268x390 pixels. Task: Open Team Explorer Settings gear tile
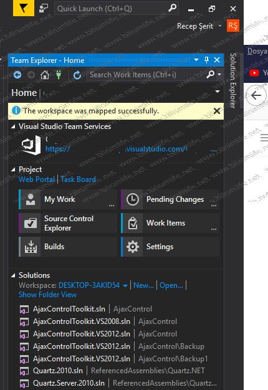pyautogui.click(x=170, y=247)
